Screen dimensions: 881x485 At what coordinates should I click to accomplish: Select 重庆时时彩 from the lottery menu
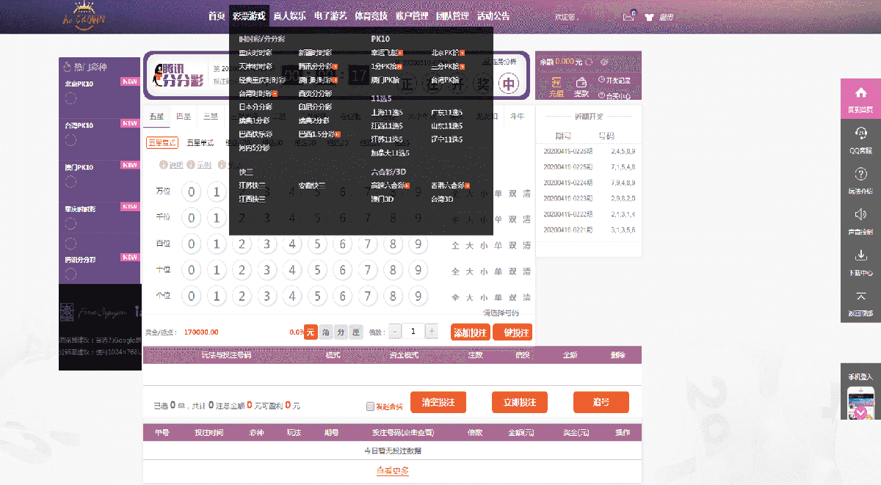pos(255,52)
